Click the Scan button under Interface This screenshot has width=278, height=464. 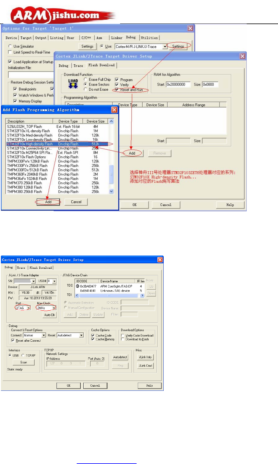[x=23, y=362]
